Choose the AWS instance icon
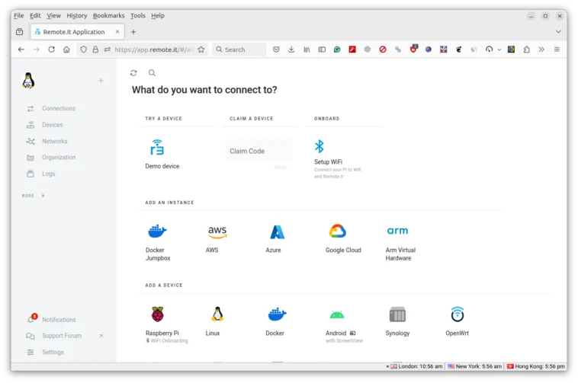 [x=217, y=231]
